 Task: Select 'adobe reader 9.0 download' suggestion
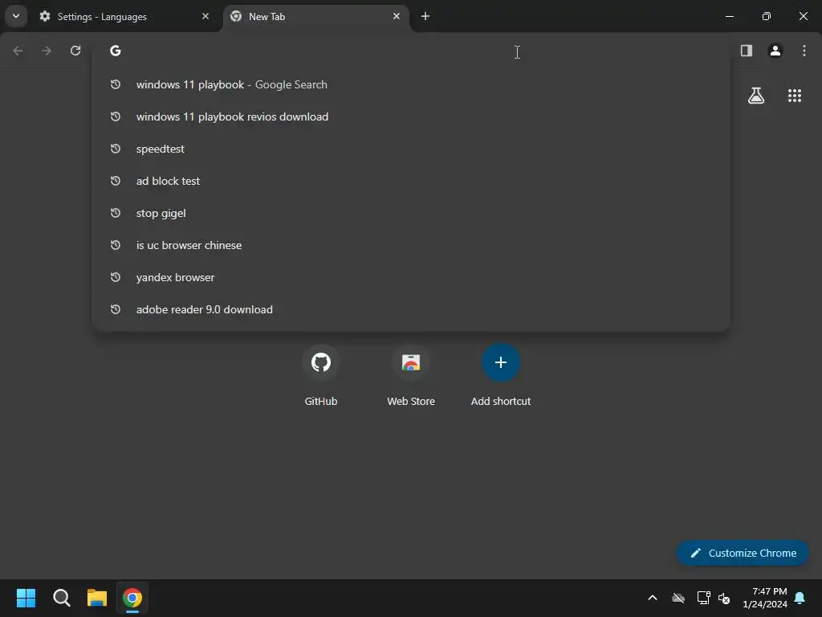[x=411, y=309]
